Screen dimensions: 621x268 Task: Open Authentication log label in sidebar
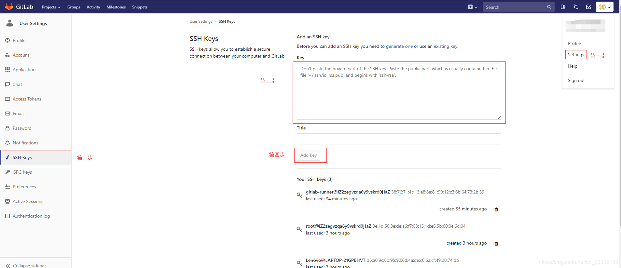pos(31,216)
